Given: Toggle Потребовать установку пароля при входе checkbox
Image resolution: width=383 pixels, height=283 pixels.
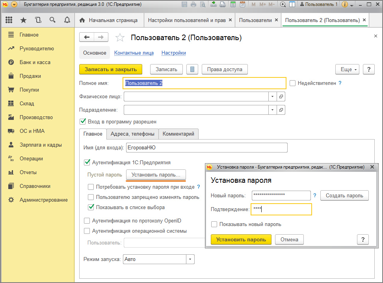Looking at the screenshot, I should click(x=91, y=187).
